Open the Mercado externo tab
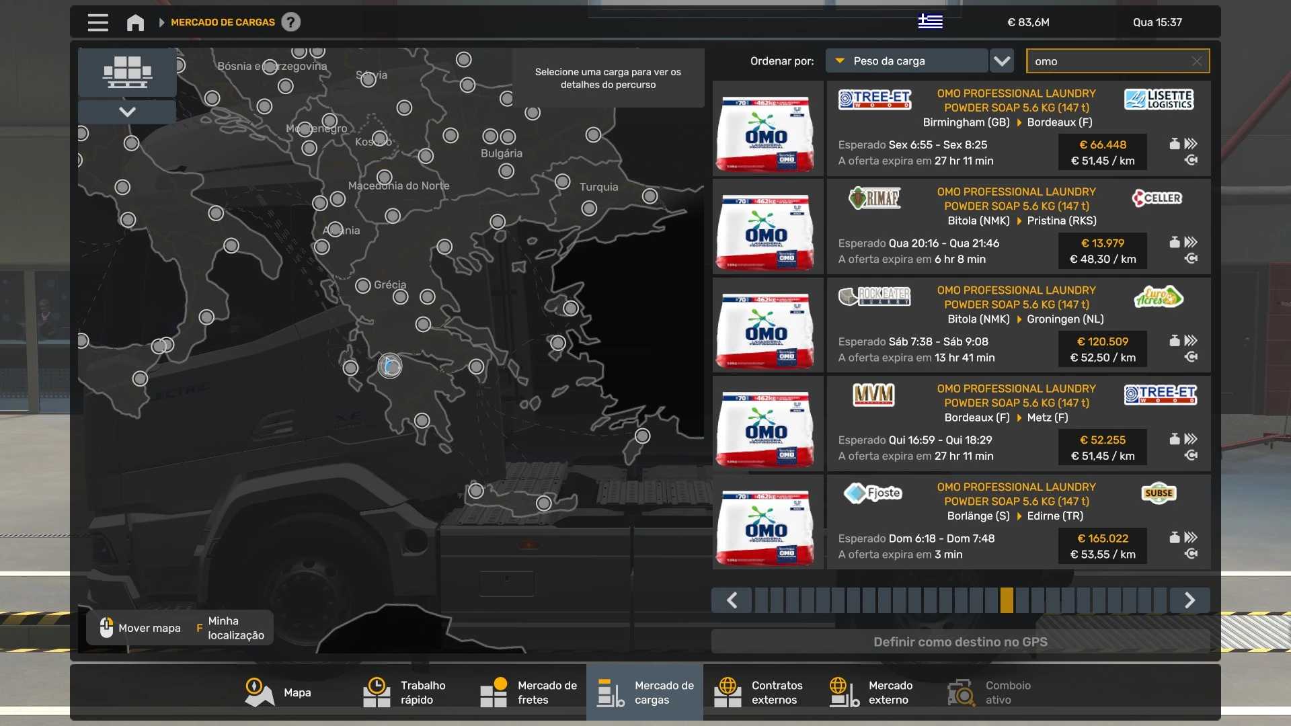Viewport: 1291px width, 726px height. (879, 692)
